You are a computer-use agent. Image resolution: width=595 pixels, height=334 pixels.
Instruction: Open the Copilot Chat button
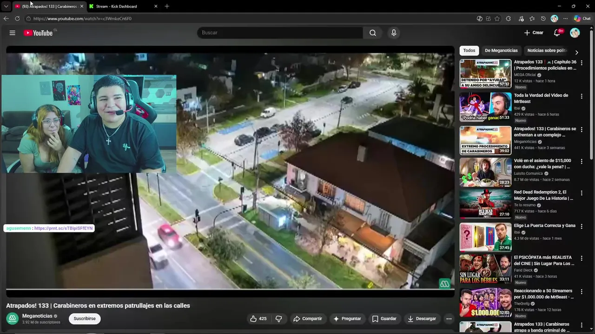(582, 19)
